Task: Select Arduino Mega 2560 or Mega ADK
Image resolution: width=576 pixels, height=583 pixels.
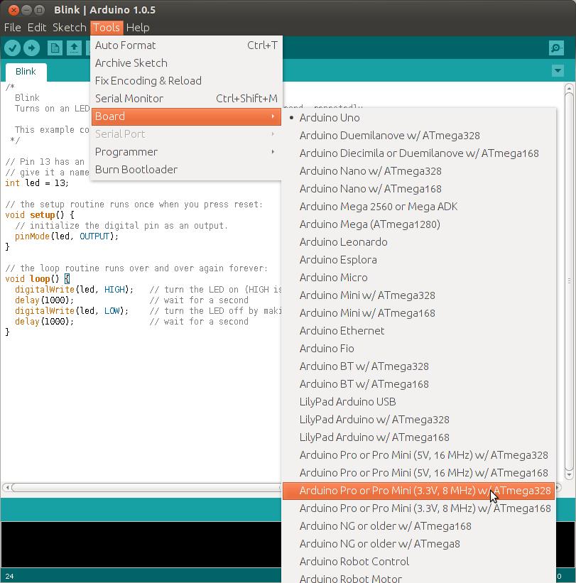Action: tap(378, 207)
